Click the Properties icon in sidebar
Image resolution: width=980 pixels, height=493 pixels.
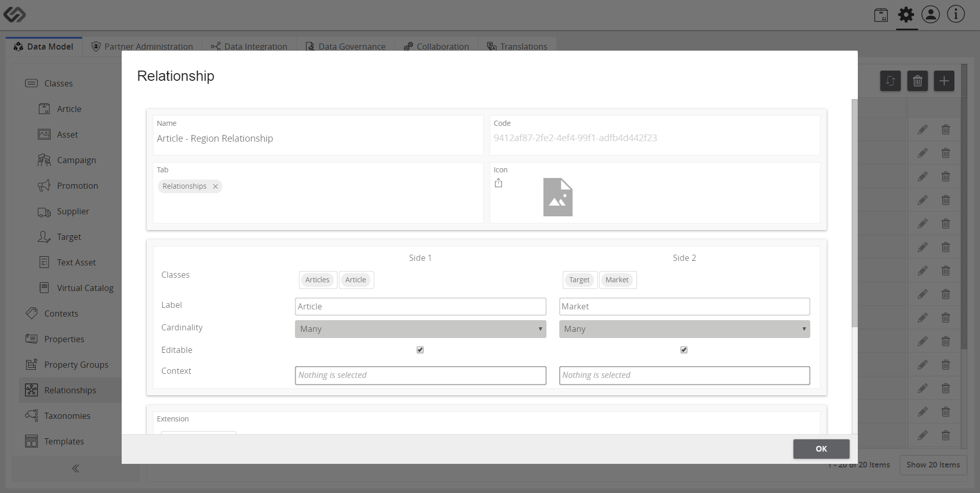pyautogui.click(x=32, y=339)
